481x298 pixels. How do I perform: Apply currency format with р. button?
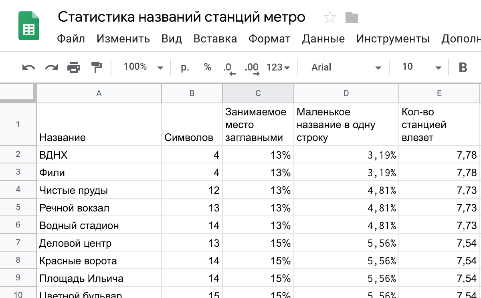(x=185, y=67)
